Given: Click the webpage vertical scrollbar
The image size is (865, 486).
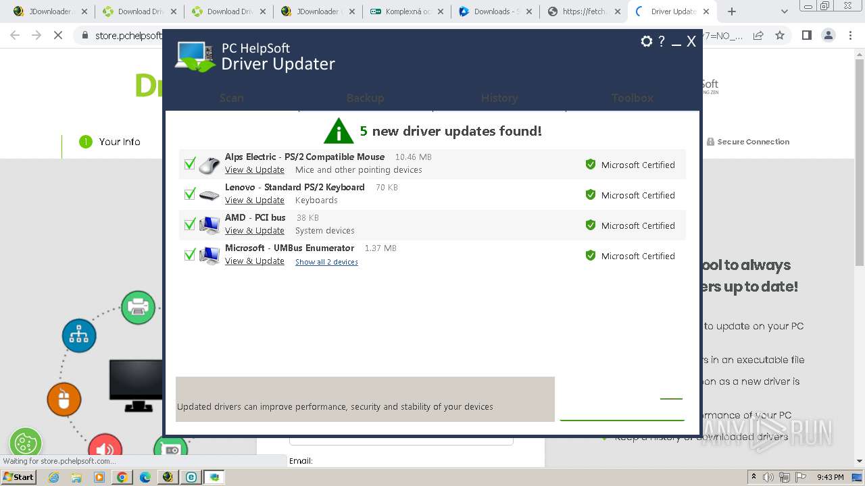Looking at the screenshot, I should (x=860, y=162).
